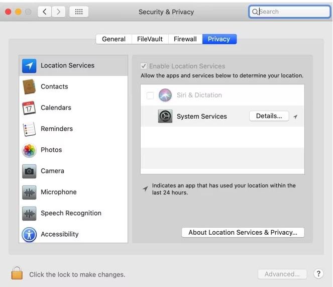Screen dimensions: 333x287
Task: Choose the Reminders list icon
Action: pyautogui.click(x=29, y=129)
